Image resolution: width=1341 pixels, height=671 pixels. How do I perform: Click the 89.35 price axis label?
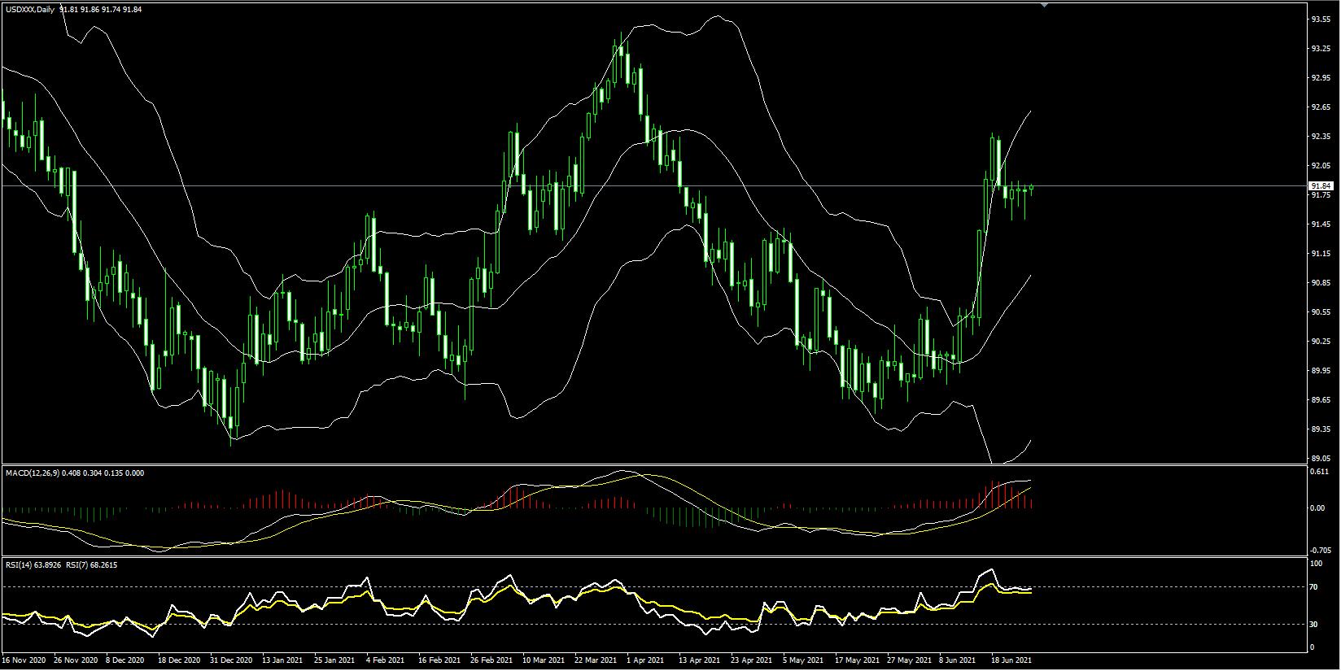click(1320, 429)
